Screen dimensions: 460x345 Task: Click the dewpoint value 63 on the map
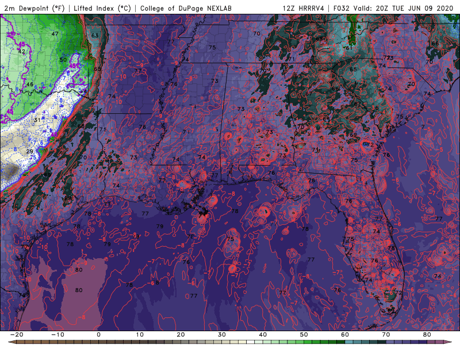pyautogui.click(x=95, y=36)
